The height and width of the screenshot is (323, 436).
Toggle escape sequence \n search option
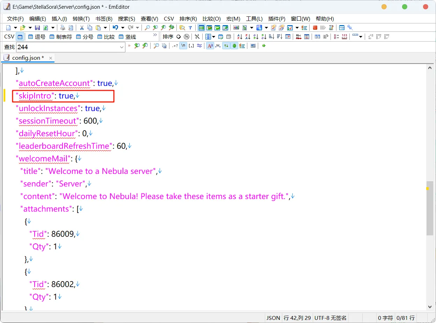[x=183, y=46]
